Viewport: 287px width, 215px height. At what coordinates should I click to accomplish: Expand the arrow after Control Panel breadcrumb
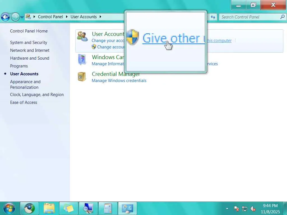tap(67, 17)
